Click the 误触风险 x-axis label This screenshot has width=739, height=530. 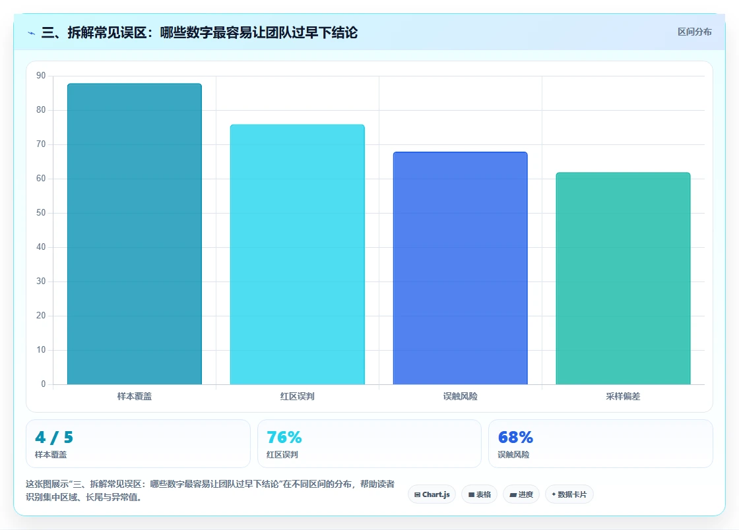(x=461, y=396)
